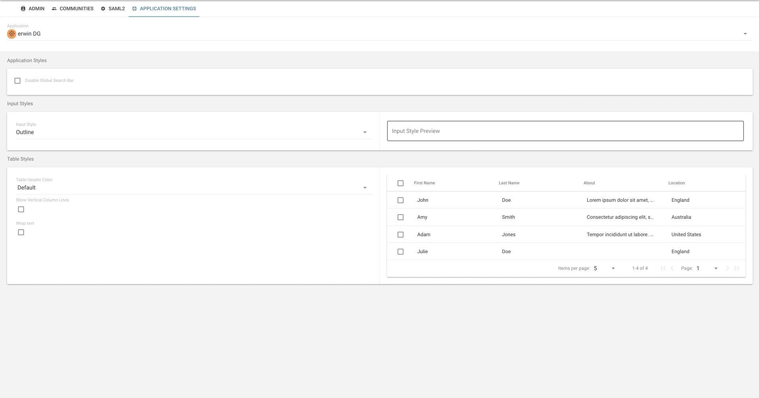Click the erwin DG application logo icon
Viewport: 759px width, 398px height.
coord(11,34)
